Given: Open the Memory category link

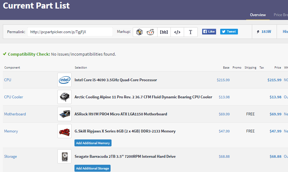Looking at the screenshot, I should 11,131.
